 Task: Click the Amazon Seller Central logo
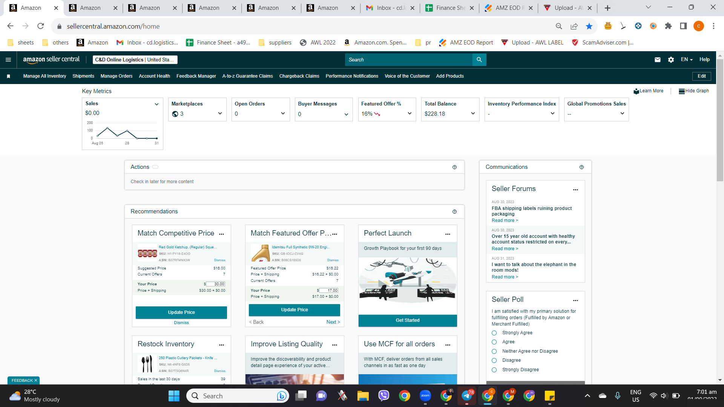coord(51,60)
